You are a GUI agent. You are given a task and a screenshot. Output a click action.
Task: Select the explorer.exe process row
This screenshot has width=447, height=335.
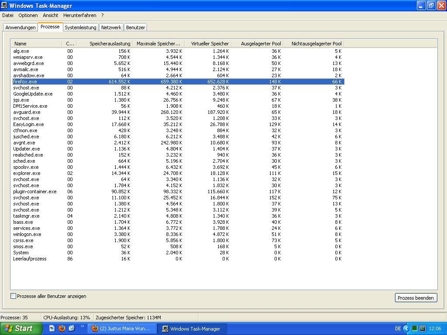pos(27,173)
